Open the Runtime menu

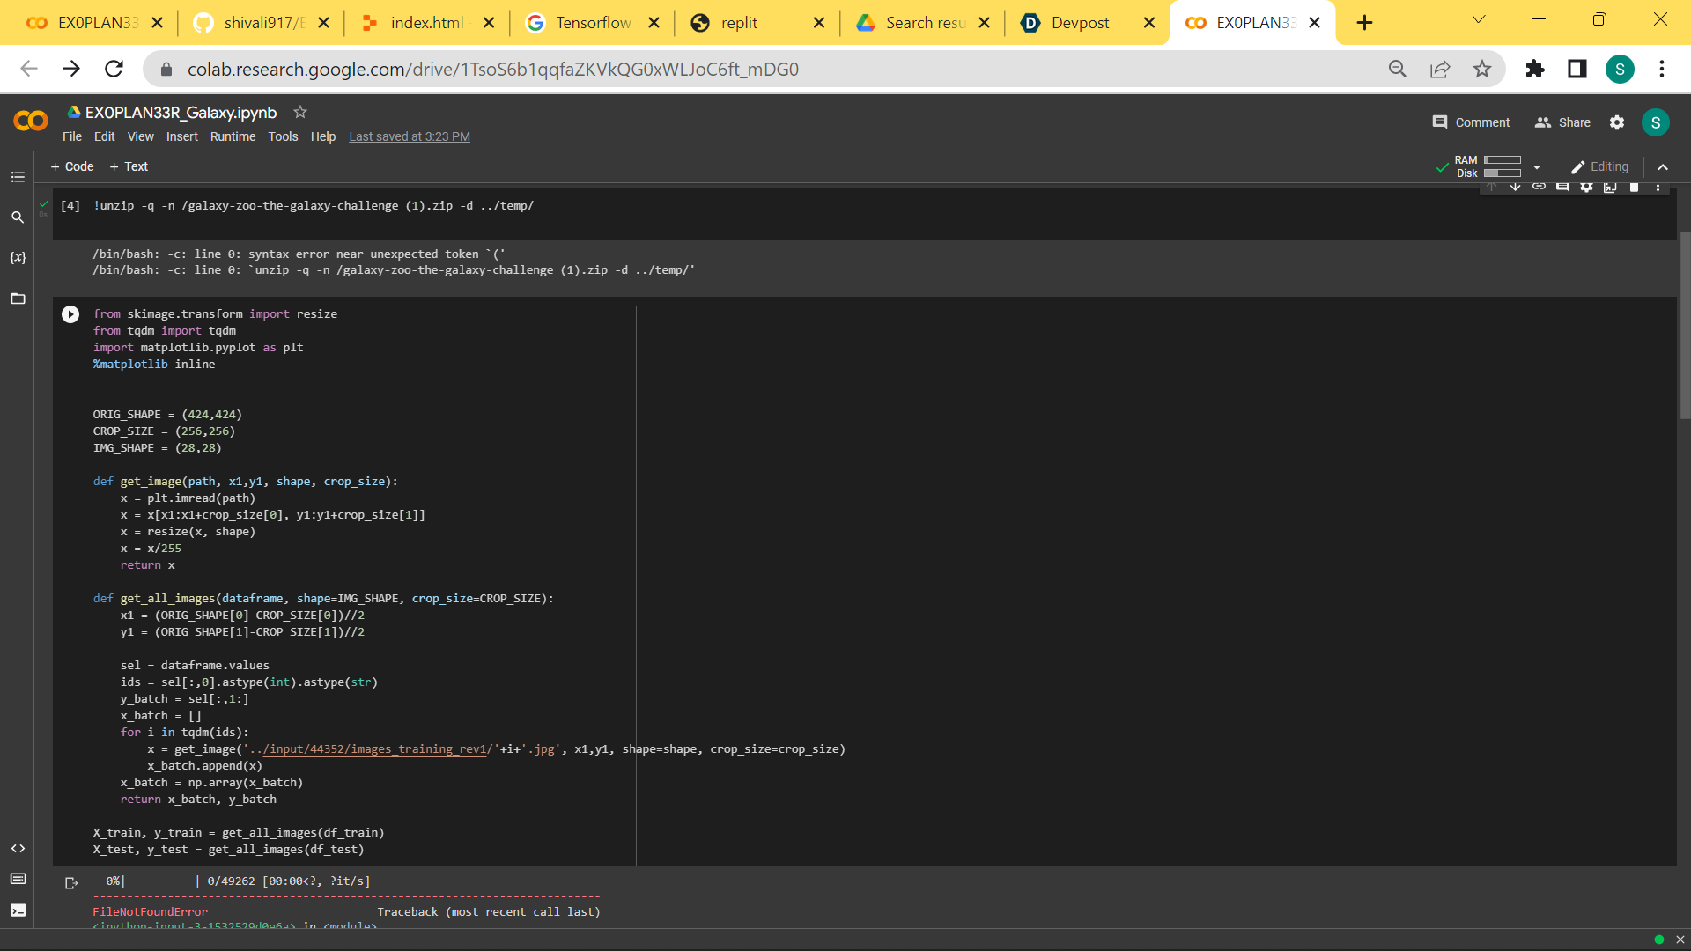click(233, 136)
